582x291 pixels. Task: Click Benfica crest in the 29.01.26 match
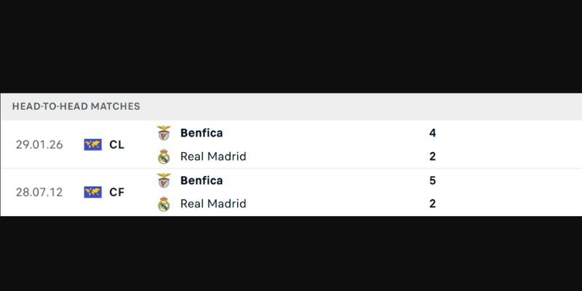pyautogui.click(x=164, y=133)
